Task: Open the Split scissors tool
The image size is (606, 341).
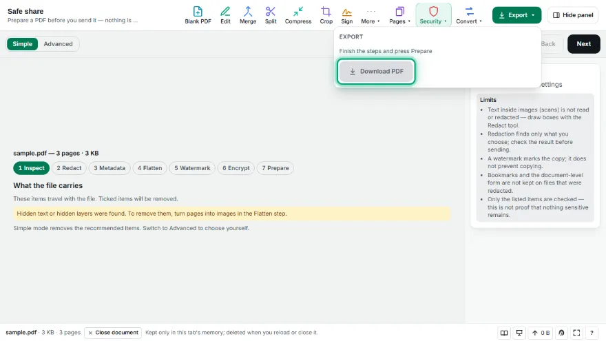Action: (271, 15)
